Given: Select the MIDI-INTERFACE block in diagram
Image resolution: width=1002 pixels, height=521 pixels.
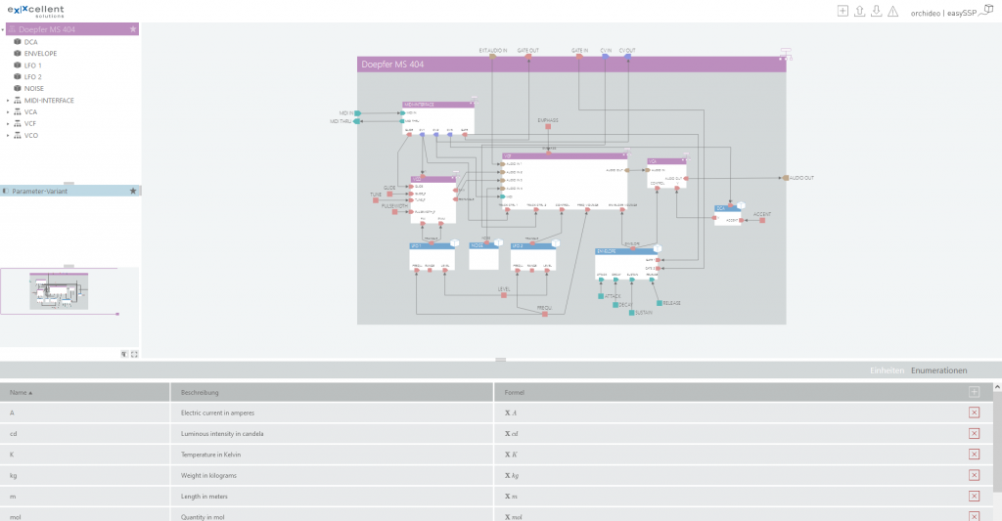Looking at the screenshot, I should tap(438, 118).
